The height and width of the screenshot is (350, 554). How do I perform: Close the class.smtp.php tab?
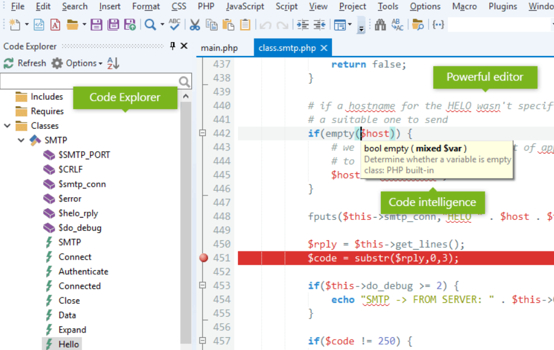click(x=324, y=48)
